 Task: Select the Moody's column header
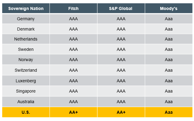(169, 8)
